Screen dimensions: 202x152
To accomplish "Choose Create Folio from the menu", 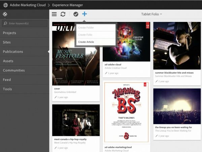I will [96, 35].
